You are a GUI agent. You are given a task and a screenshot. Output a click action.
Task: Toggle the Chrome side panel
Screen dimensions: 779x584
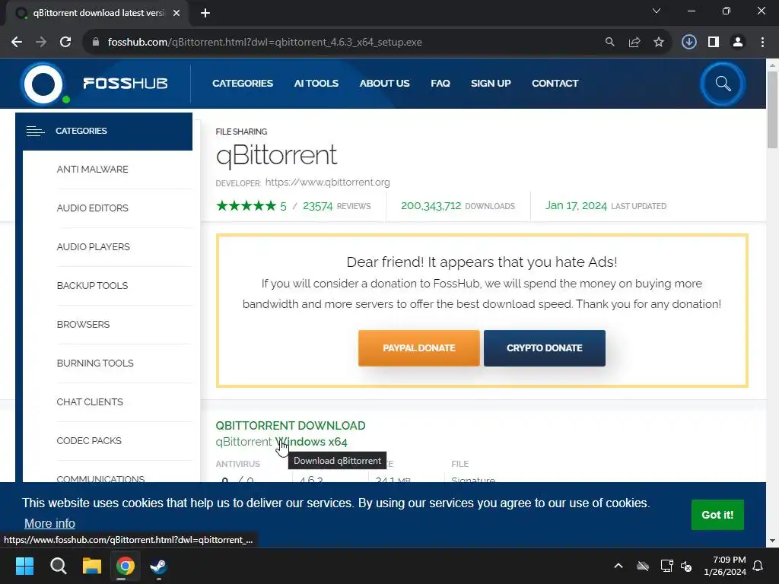pyautogui.click(x=714, y=43)
